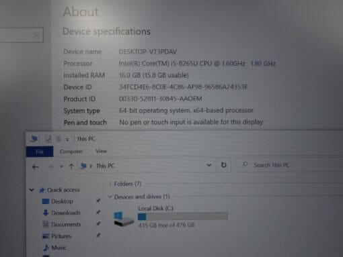Open the File menu in Explorer
343x257 pixels.
coord(40,152)
